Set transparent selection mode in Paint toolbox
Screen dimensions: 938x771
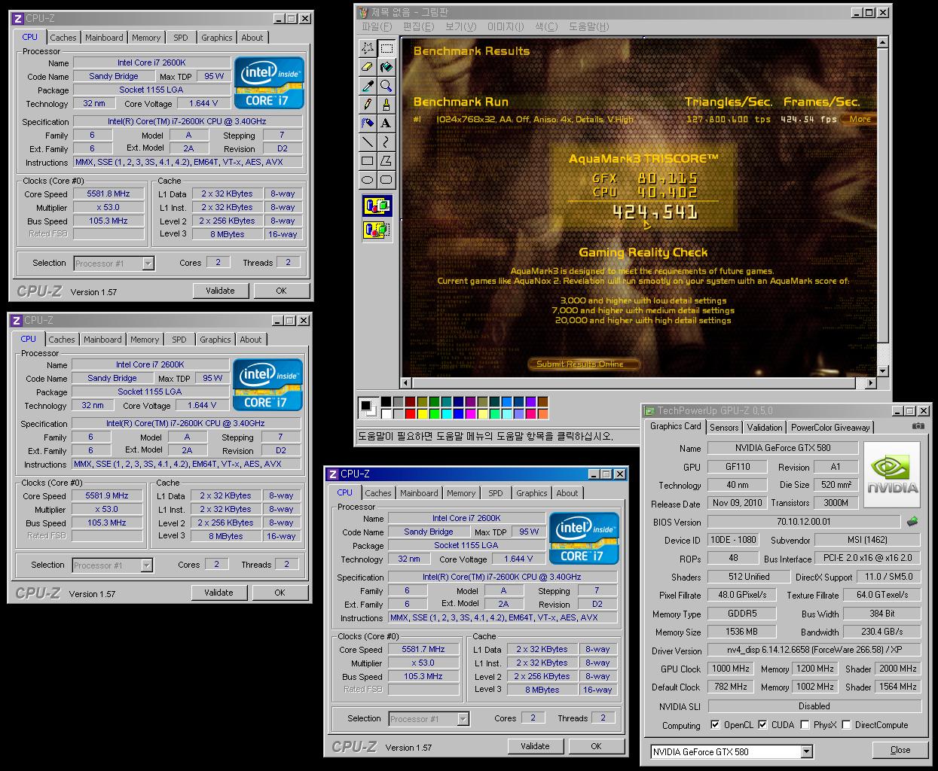click(377, 229)
